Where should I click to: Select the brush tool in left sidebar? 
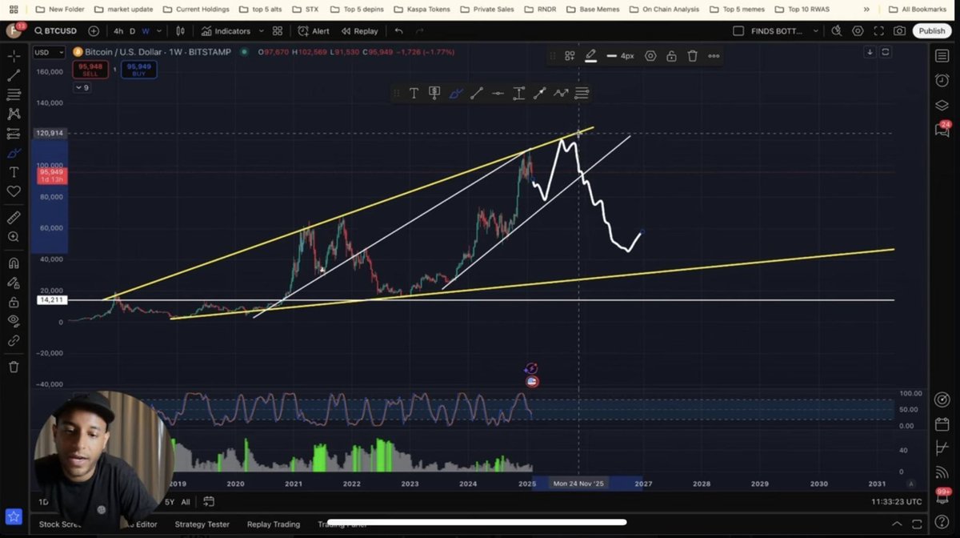[x=14, y=153]
